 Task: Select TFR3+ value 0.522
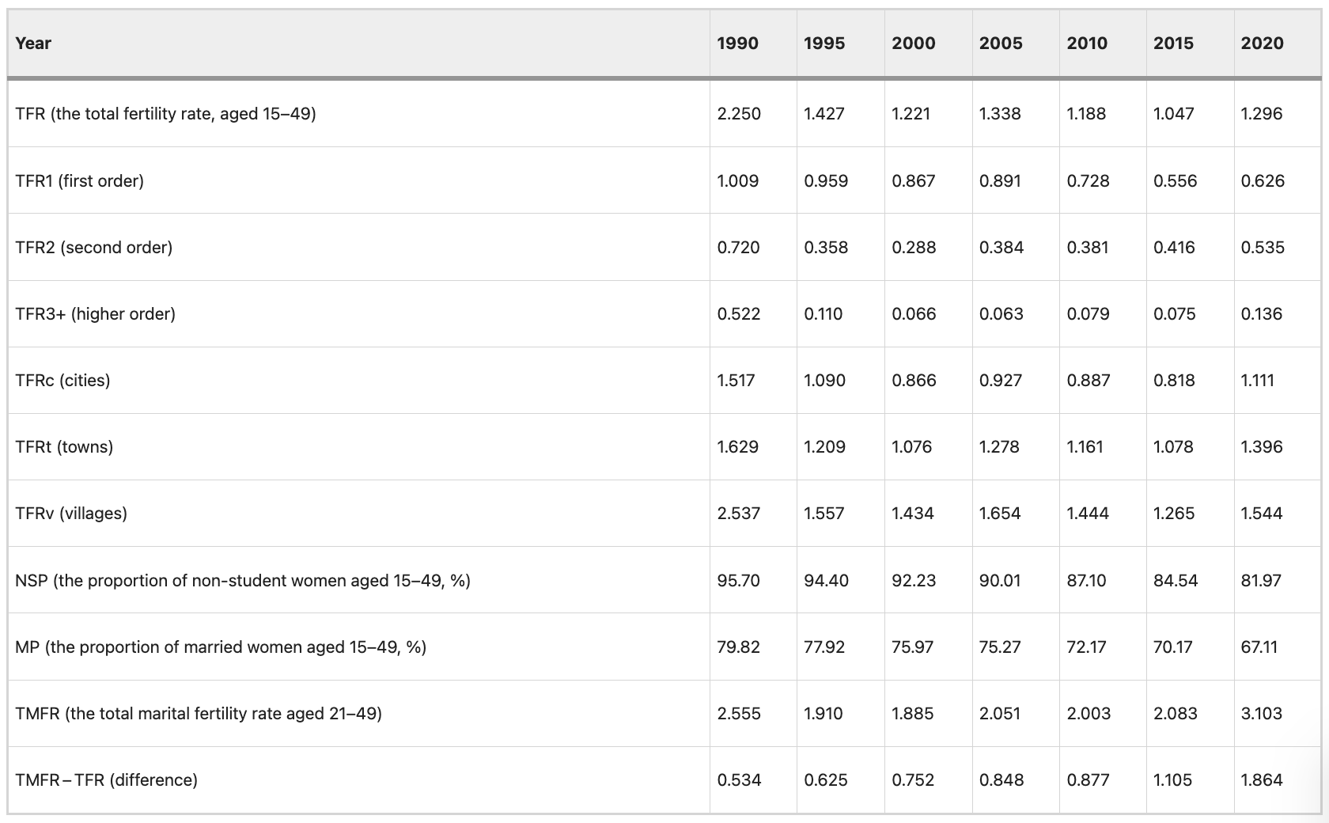click(739, 314)
